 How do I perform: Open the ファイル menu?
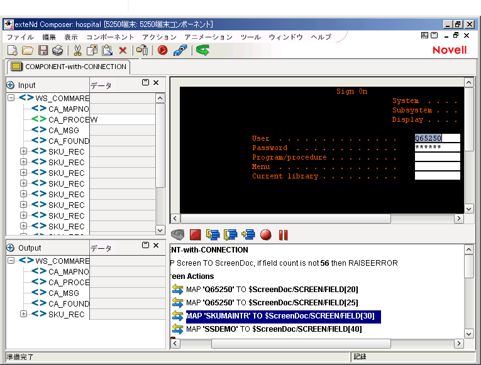click(x=20, y=37)
